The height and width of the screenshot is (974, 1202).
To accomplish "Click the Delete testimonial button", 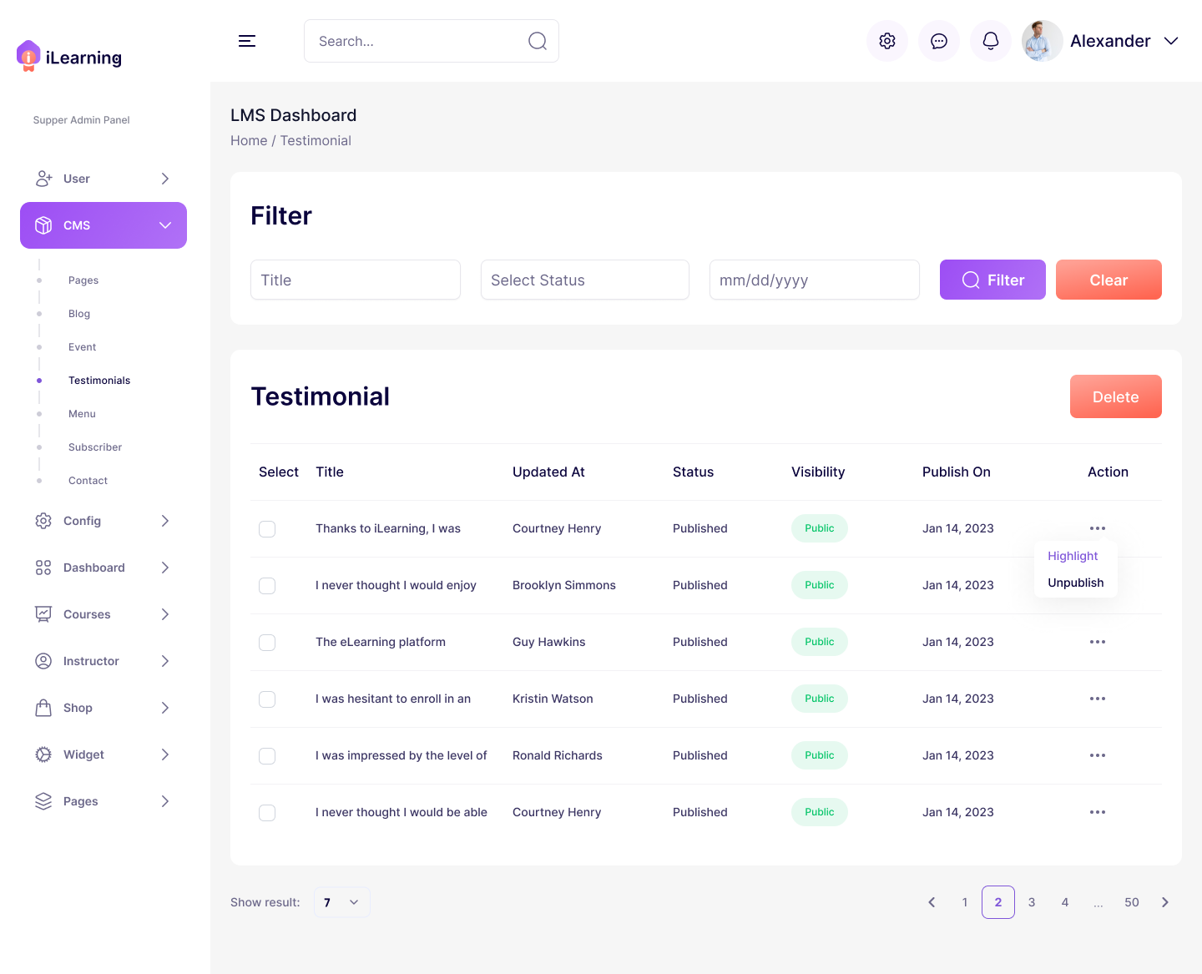I will tap(1116, 396).
